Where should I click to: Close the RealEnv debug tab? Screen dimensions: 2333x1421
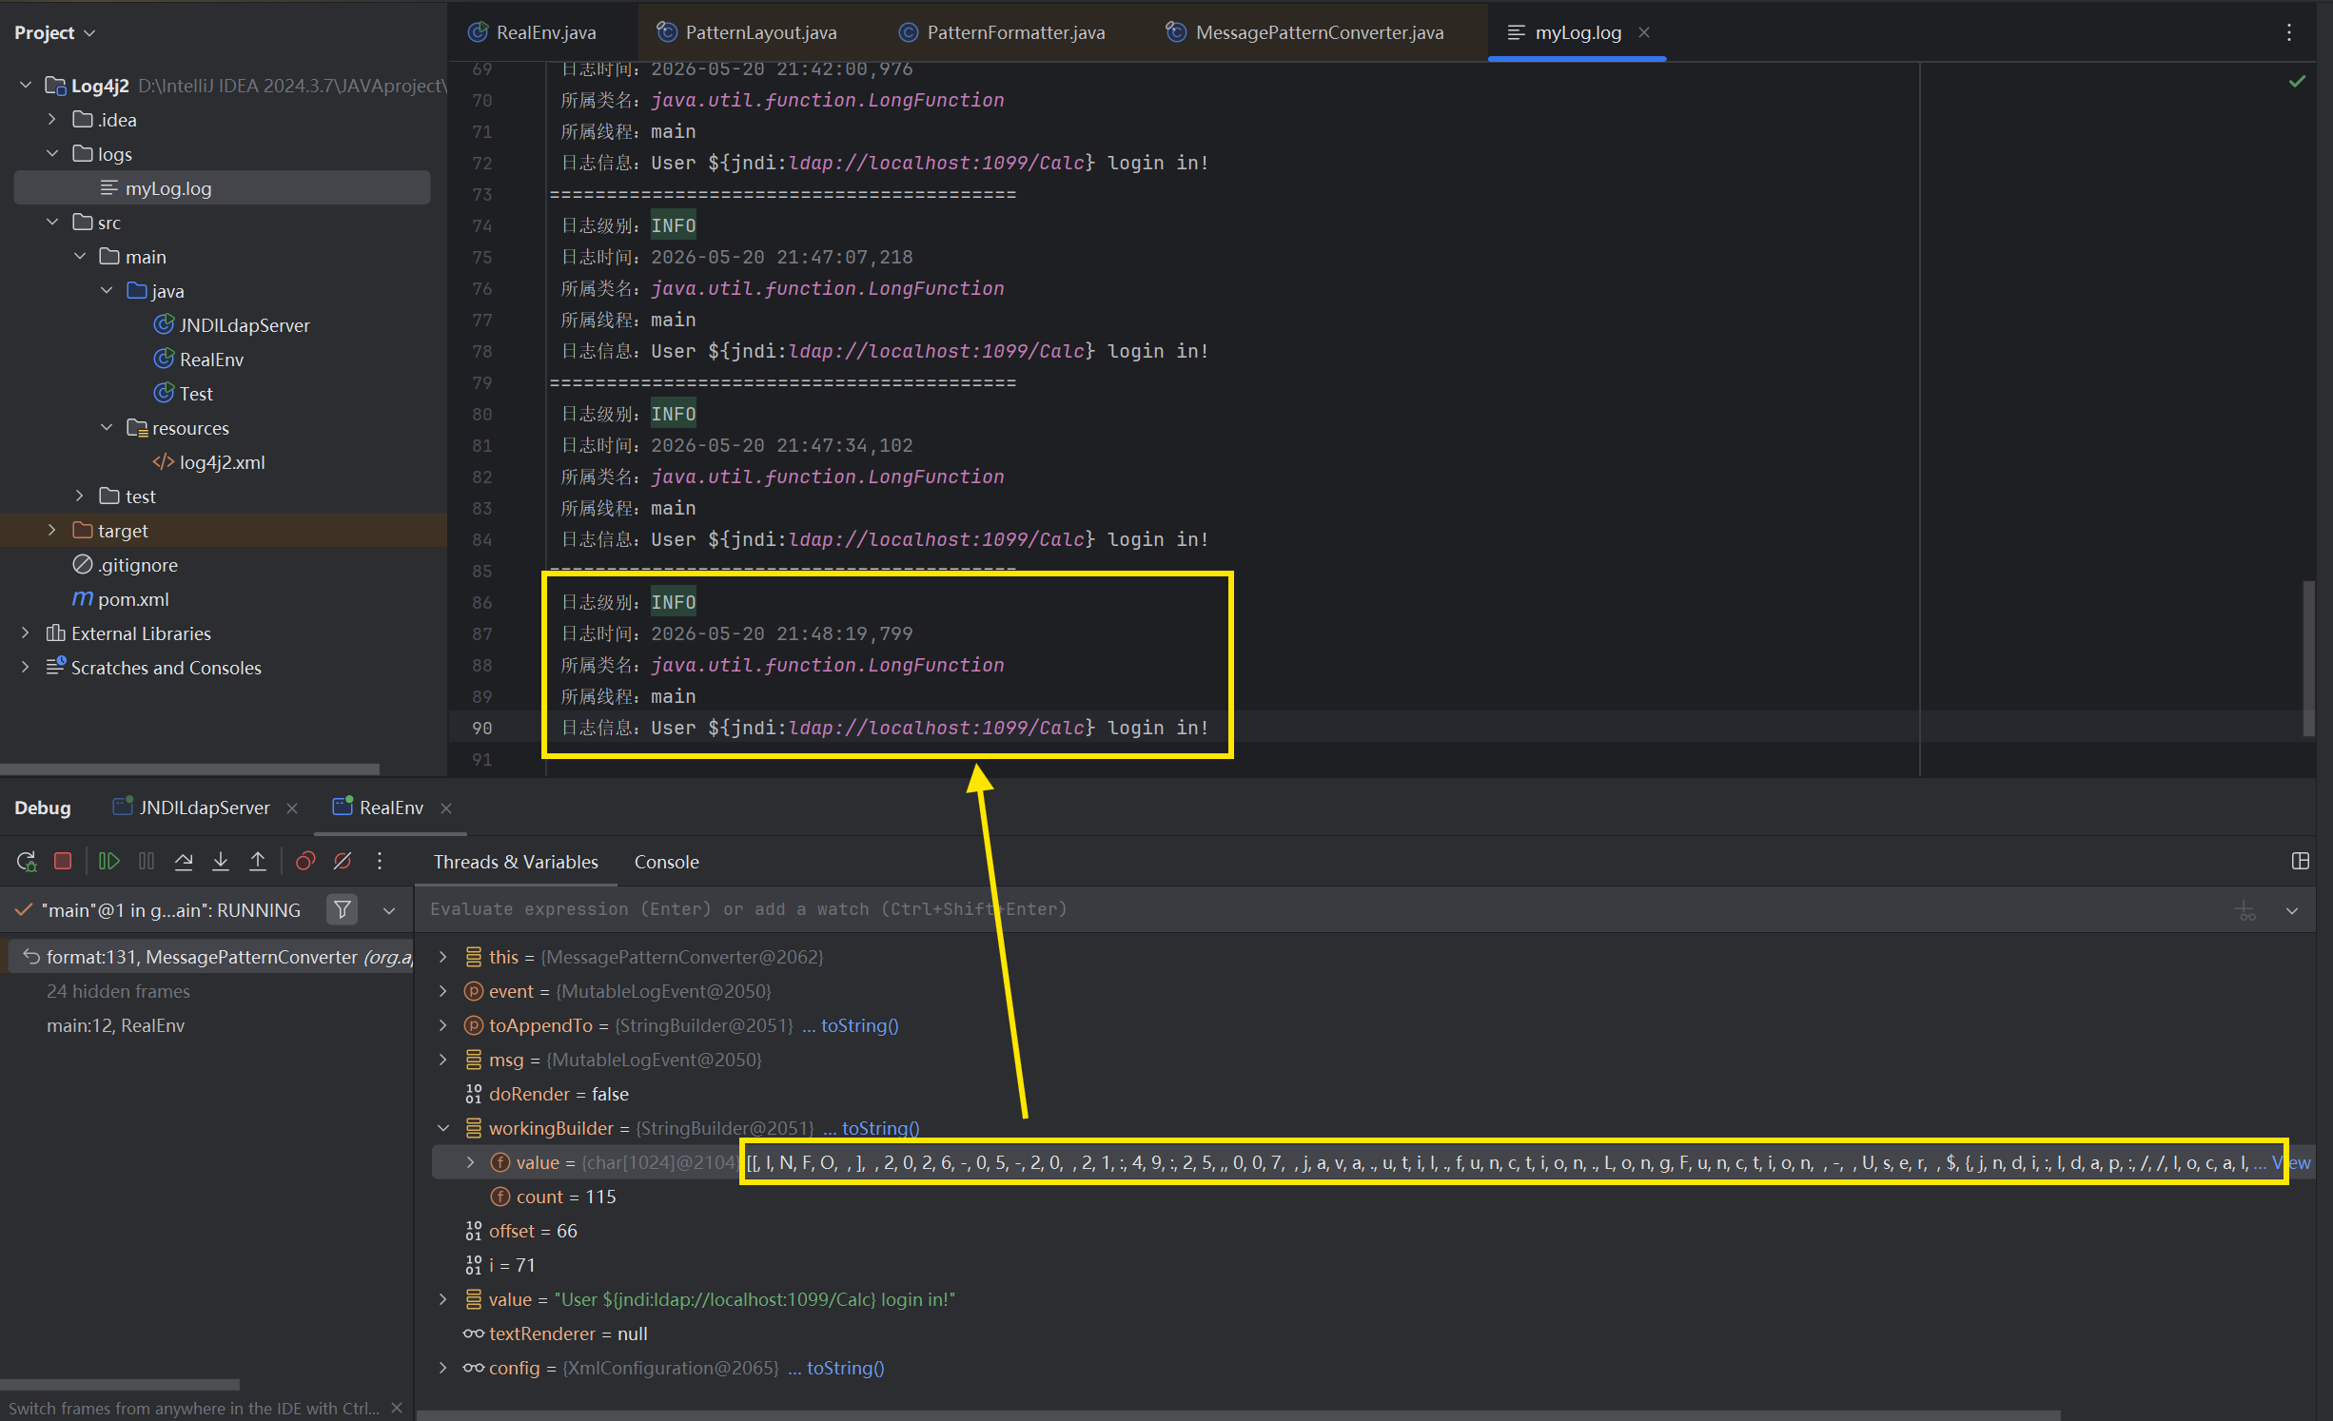click(x=446, y=808)
